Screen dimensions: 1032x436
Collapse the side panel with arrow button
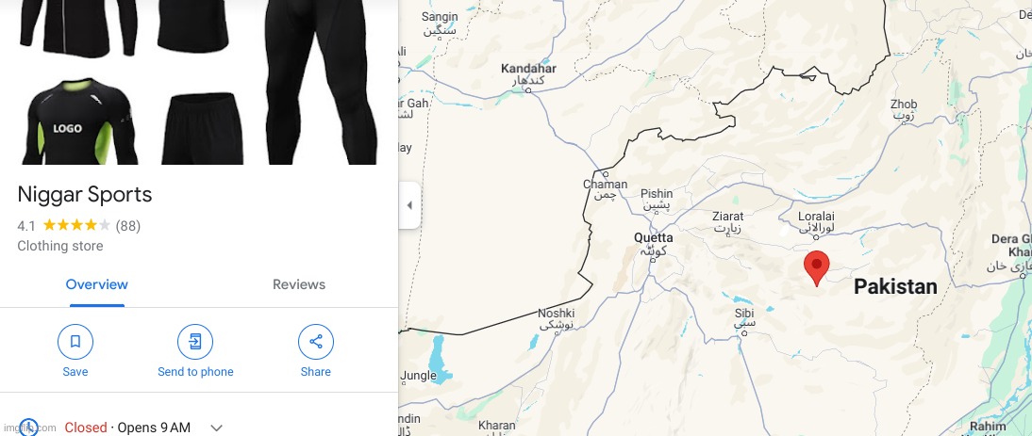tap(409, 205)
